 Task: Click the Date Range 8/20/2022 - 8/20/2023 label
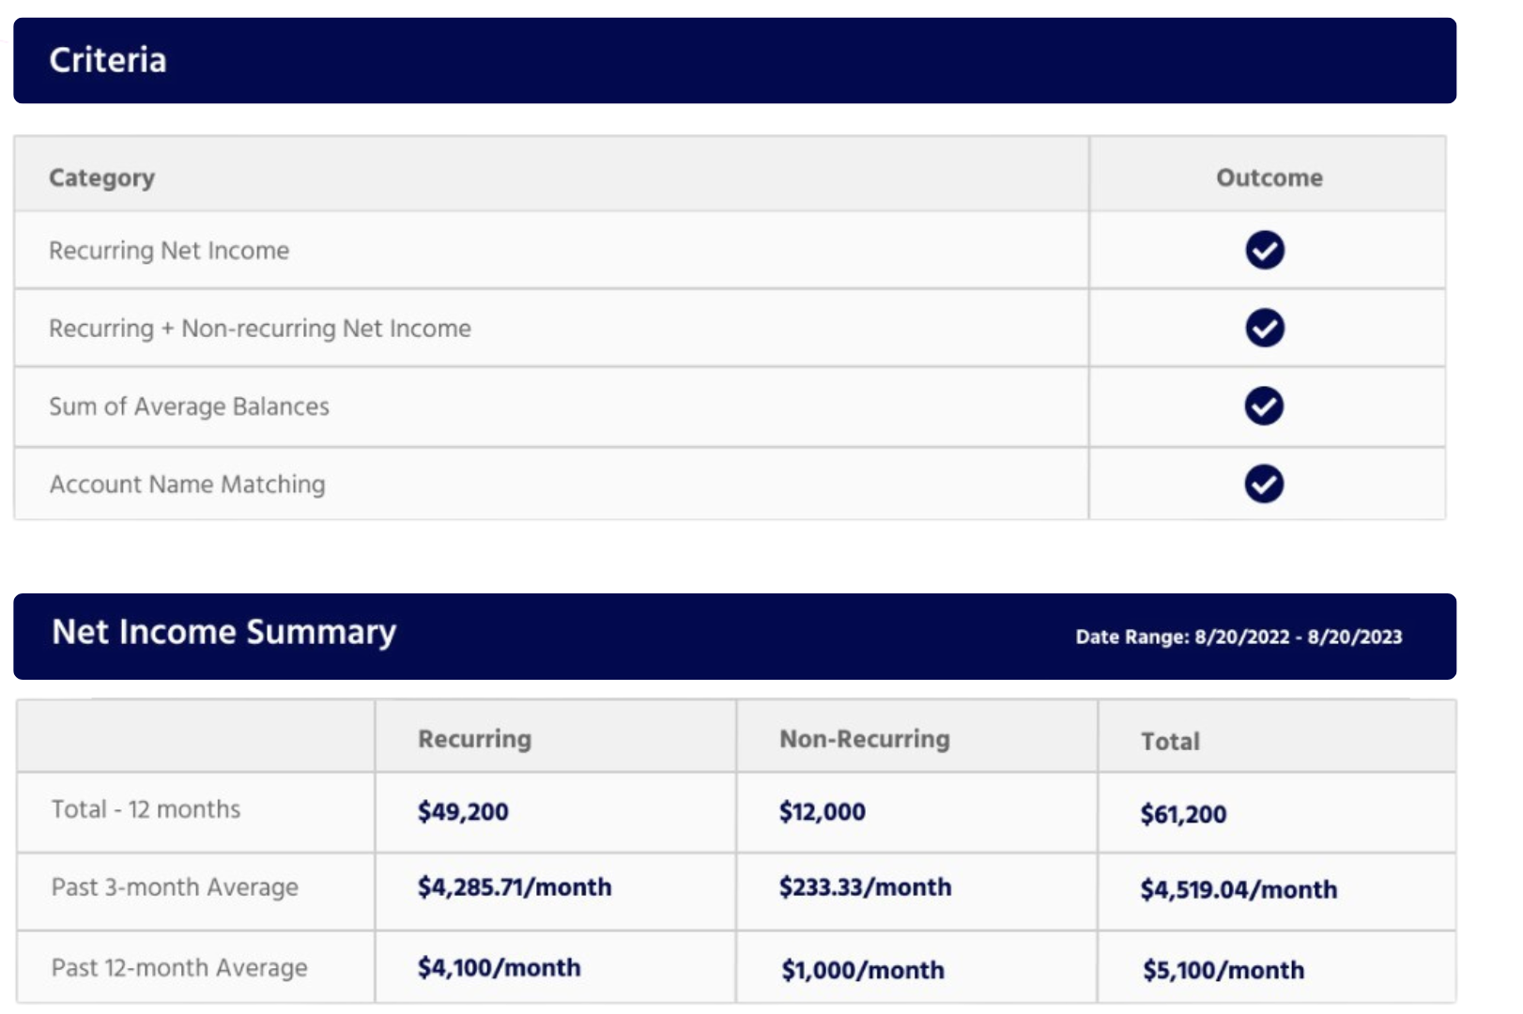click(x=1238, y=637)
